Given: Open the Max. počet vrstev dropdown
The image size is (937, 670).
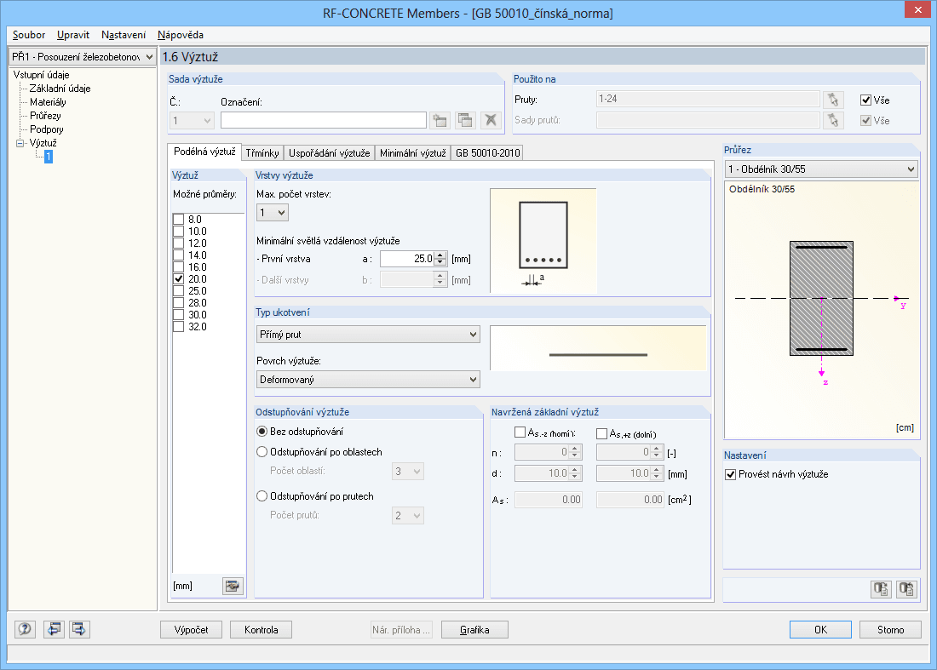Looking at the screenshot, I should [x=273, y=213].
